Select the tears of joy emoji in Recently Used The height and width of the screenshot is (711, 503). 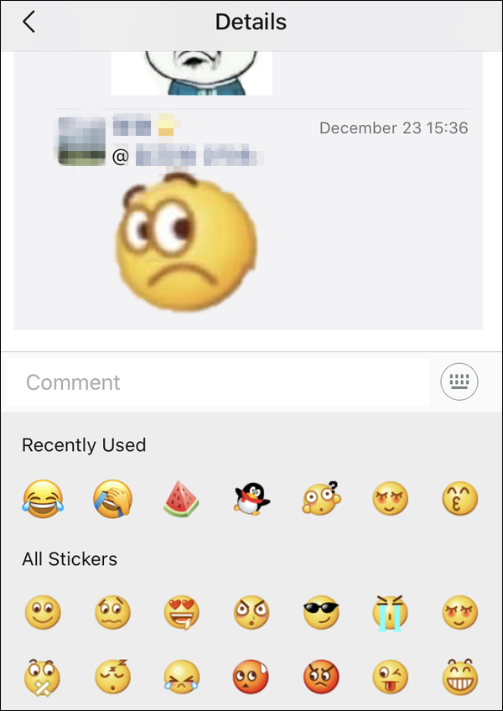click(x=43, y=499)
